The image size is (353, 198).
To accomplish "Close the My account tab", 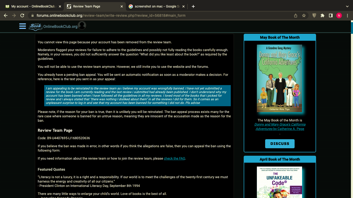I will (60, 6).
